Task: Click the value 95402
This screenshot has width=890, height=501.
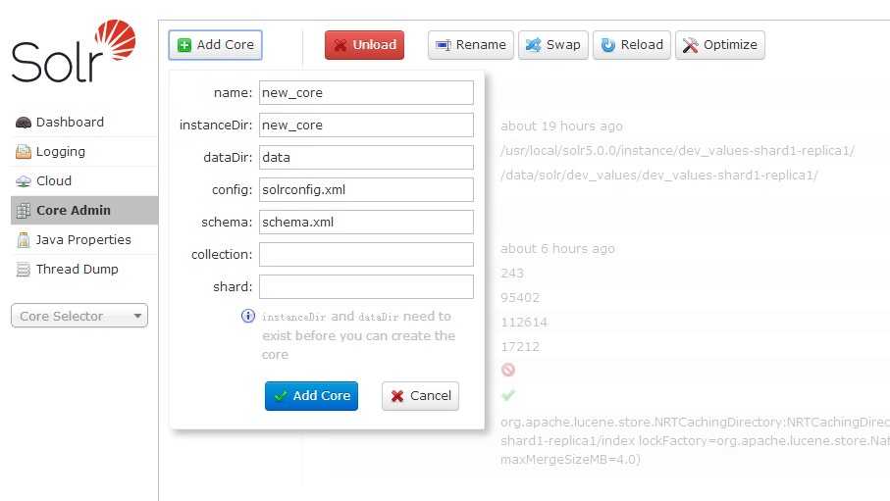Action: pyautogui.click(x=520, y=298)
